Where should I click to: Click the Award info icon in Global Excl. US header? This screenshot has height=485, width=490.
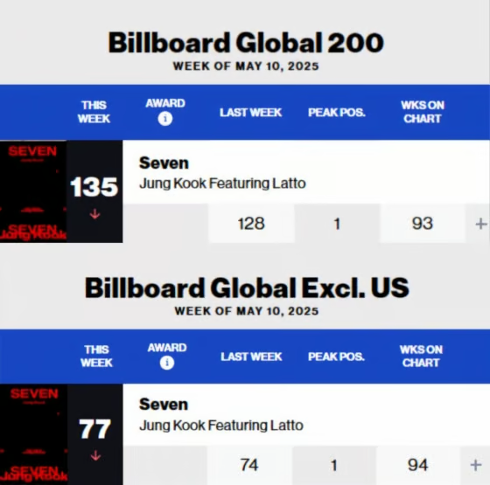(167, 363)
